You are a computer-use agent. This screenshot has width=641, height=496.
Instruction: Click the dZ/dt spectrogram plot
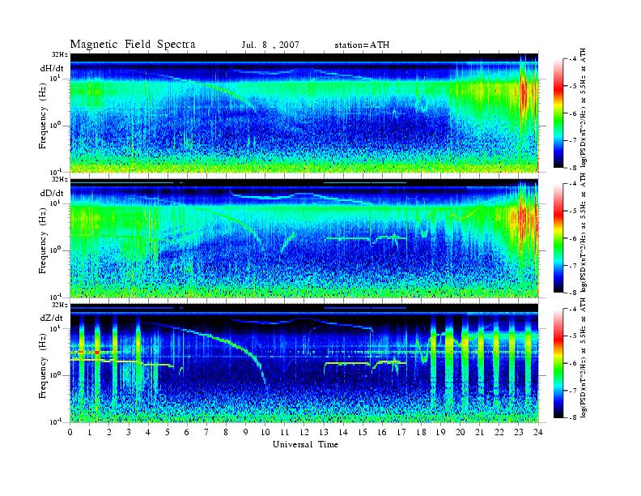[x=304, y=363]
